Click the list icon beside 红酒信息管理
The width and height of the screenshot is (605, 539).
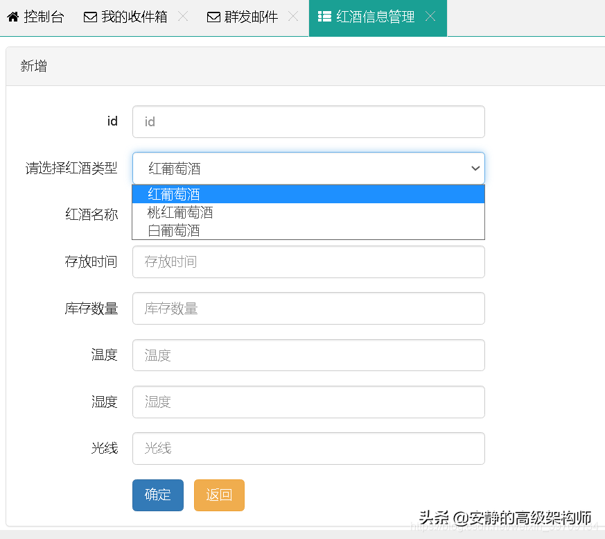point(324,17)
